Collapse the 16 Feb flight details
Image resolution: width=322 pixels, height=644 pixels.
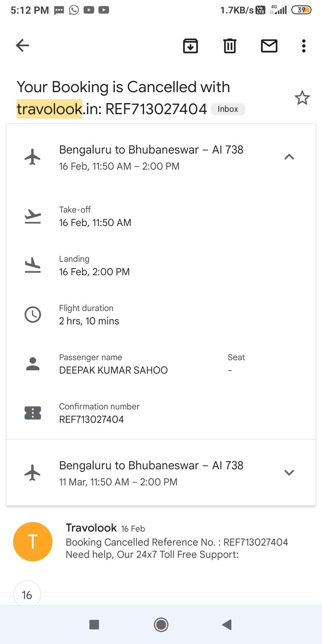click(x=289, y=157)
